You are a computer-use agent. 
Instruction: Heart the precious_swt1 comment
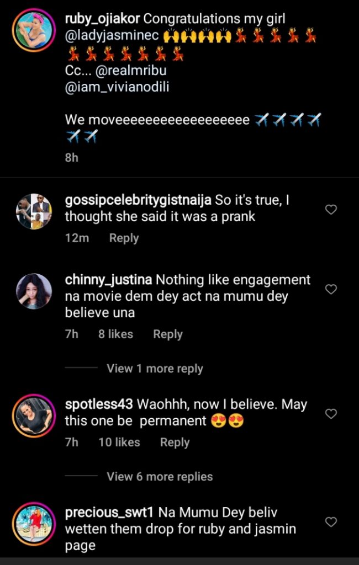click(331, 521)
